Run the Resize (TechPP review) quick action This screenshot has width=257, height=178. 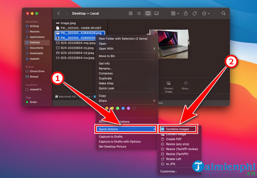tap(179, 149)
